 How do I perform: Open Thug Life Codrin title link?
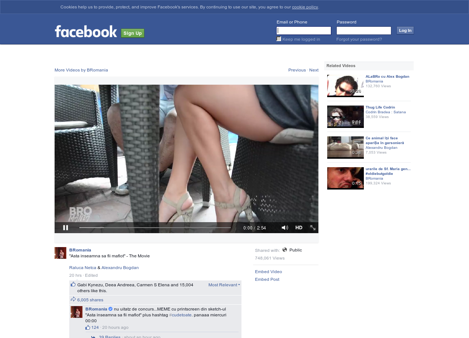point(380,107)
